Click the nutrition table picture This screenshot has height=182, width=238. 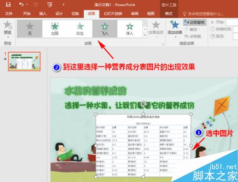143,145
